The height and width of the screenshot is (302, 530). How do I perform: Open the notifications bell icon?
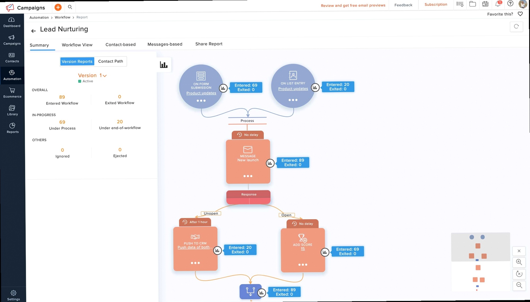click(x=498, y=4)
